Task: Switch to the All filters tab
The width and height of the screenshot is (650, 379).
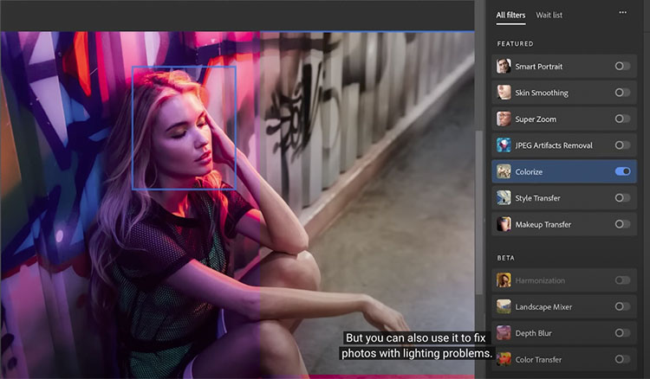Action: (510, 16)
